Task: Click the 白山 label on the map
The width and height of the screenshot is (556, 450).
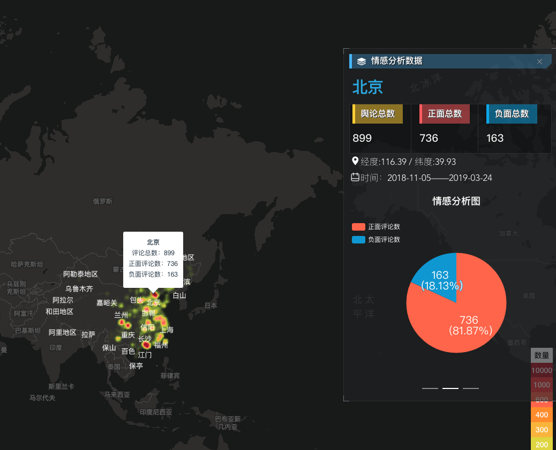Action: tap(179, 295)
